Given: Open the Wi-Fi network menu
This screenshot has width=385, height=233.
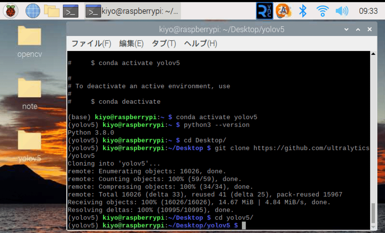Looking at the screenshot, I should pyautogui.click(x=322, y=11).
